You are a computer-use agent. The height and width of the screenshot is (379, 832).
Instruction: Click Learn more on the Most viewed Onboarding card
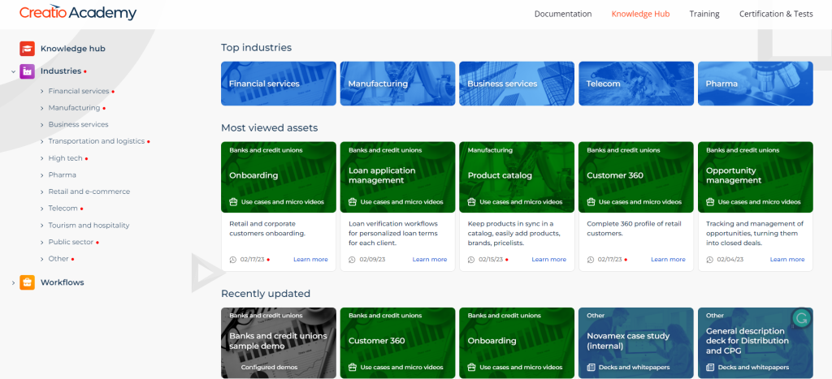tap(310, 260)
